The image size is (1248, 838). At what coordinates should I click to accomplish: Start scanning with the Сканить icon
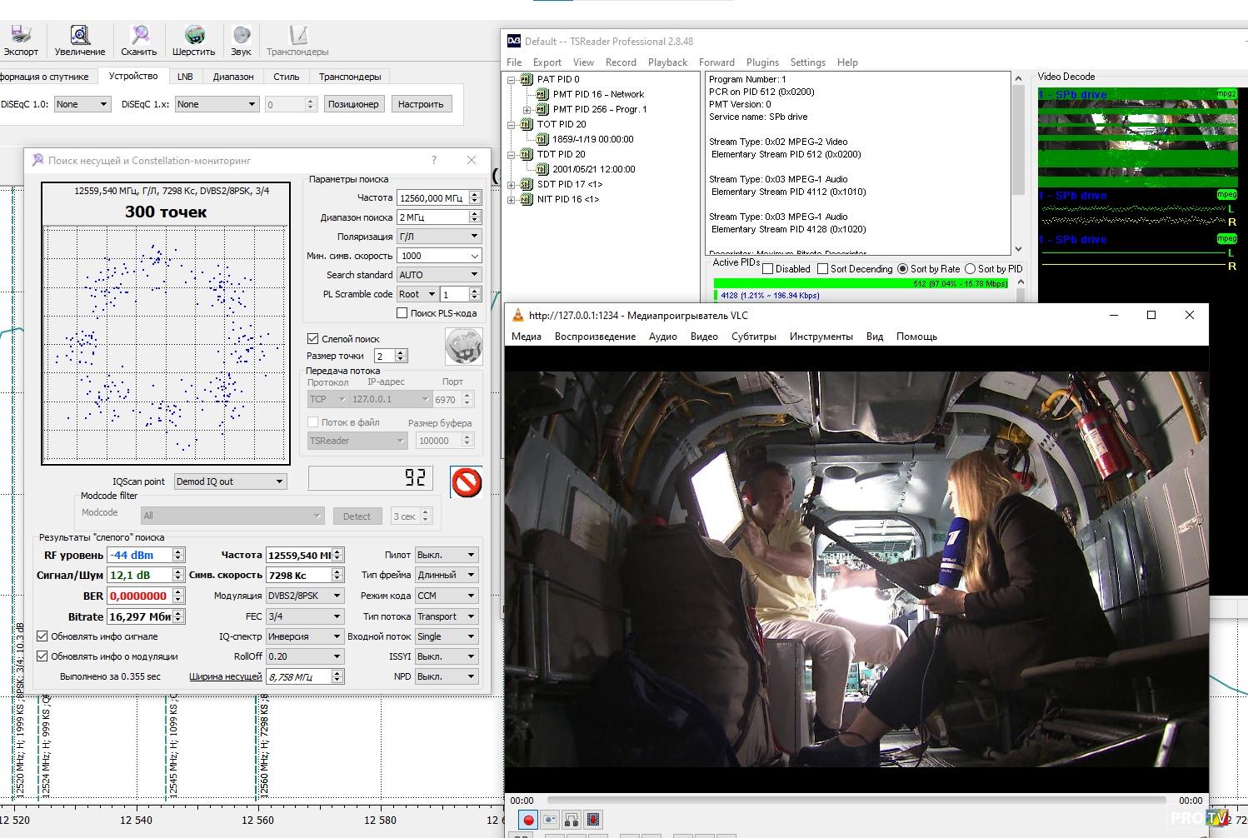(x=139, y=36)
